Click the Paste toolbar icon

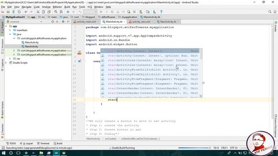pyautogui.click(x=49, y=12)
